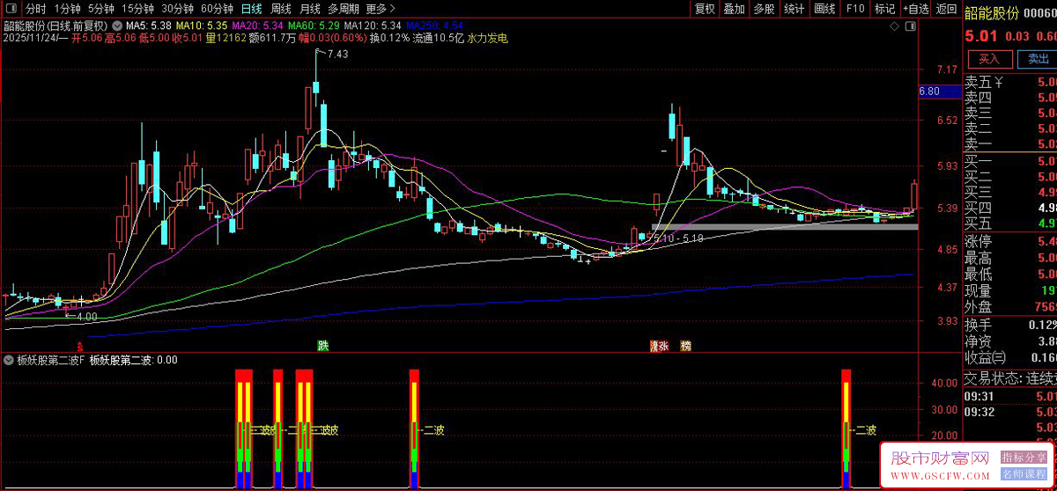The width and height of the screenshot is (1057, 491).
Task: Click the rightmost 二波 signal bar
Action: pyautogui.click(x=846, y=429)
